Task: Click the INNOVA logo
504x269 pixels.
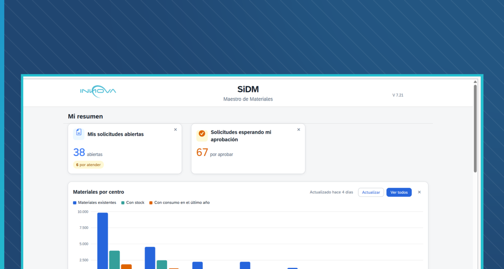Action: point(98,91)
